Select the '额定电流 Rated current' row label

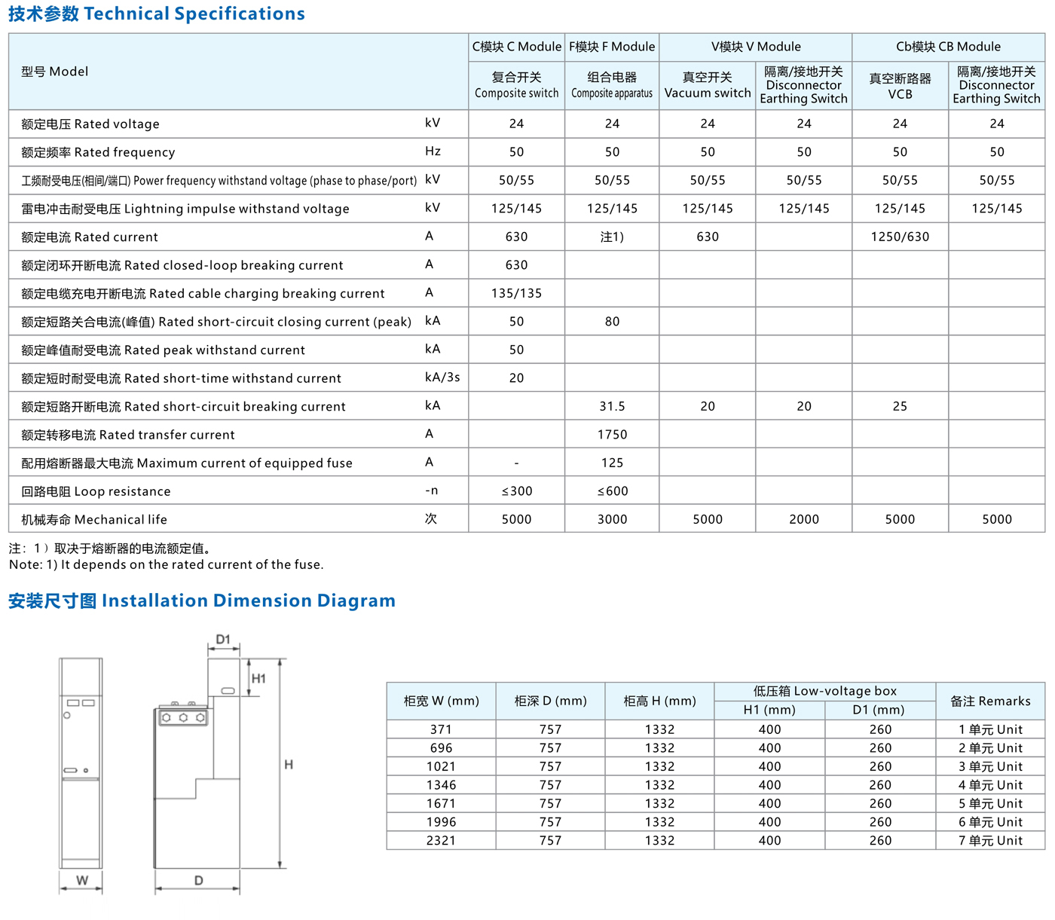90,237
